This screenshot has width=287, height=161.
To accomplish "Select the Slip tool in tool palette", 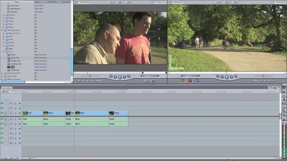I will 284,103.
